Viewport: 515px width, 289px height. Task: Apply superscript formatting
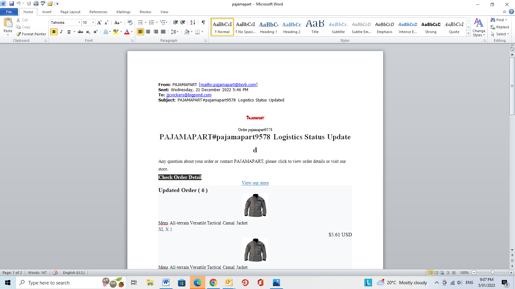pos(95,32)
